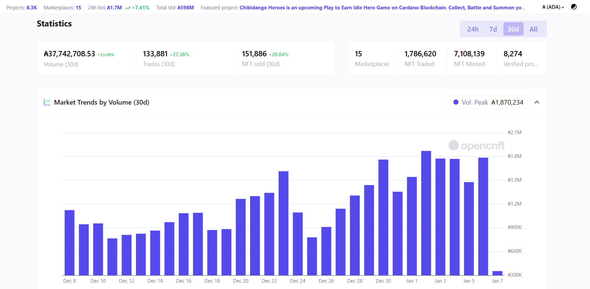Click the Vol. Peak legend dot

tap(456, 102)
